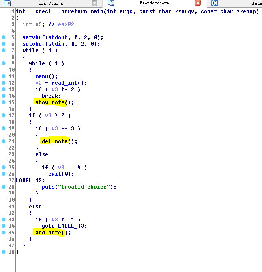Click the envp parameter in signature
Screen dimensions: 262x272
249,11
